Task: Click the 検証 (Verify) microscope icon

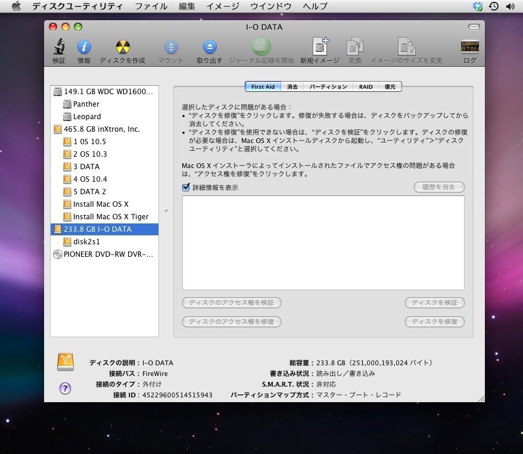Action: 59,48
